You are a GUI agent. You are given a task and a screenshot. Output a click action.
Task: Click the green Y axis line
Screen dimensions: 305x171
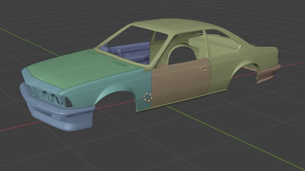tap(226, 136)
